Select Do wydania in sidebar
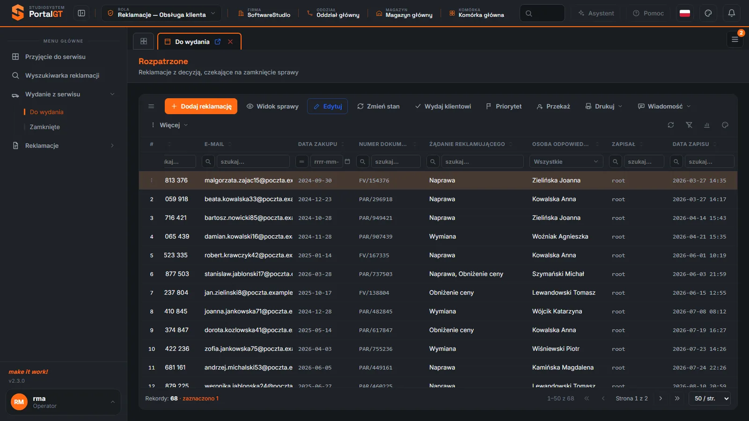 point(46,112)
